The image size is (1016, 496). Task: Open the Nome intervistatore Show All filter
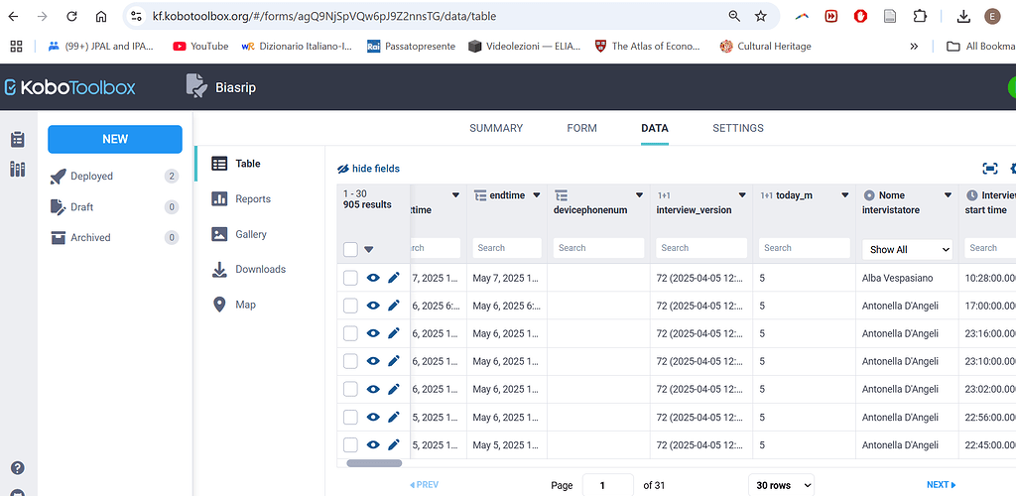pyautogui.click(x=908, y=249)
